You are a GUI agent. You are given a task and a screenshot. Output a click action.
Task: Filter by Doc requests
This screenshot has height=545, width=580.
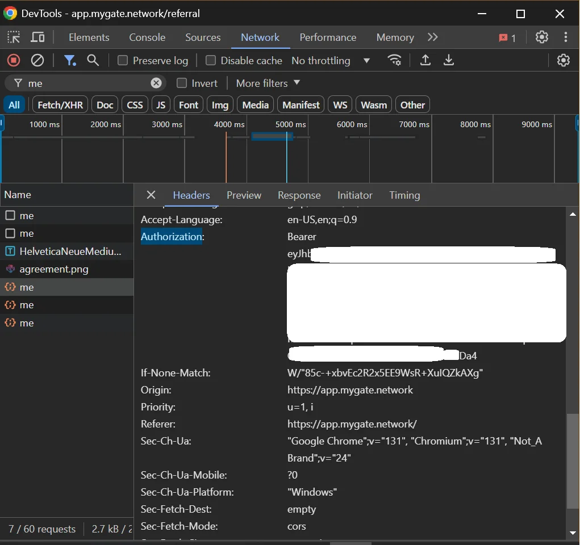click(105, 105)
